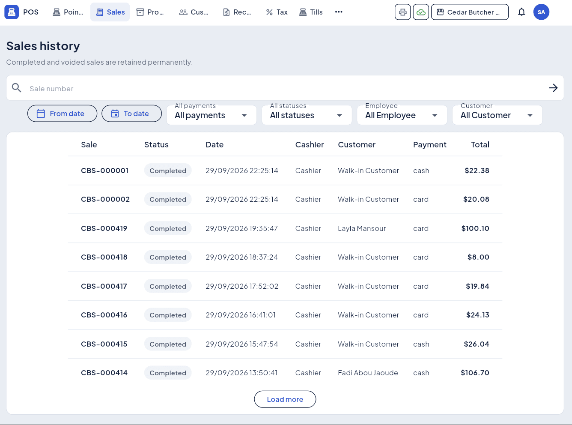This screenshot has height=425, width=572.
Task: Open sale CBS-000419
Action: (x=104, y=228)
